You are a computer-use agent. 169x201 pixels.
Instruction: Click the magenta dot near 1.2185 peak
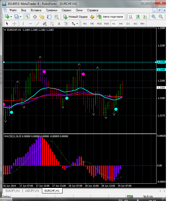click(x=83, y=74)
